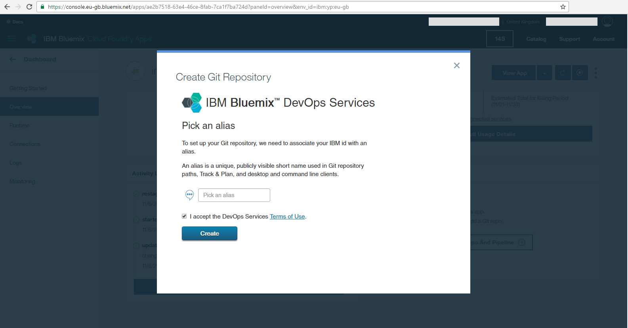
Task: Click the .js runtime icon
Action: (136, 71)
